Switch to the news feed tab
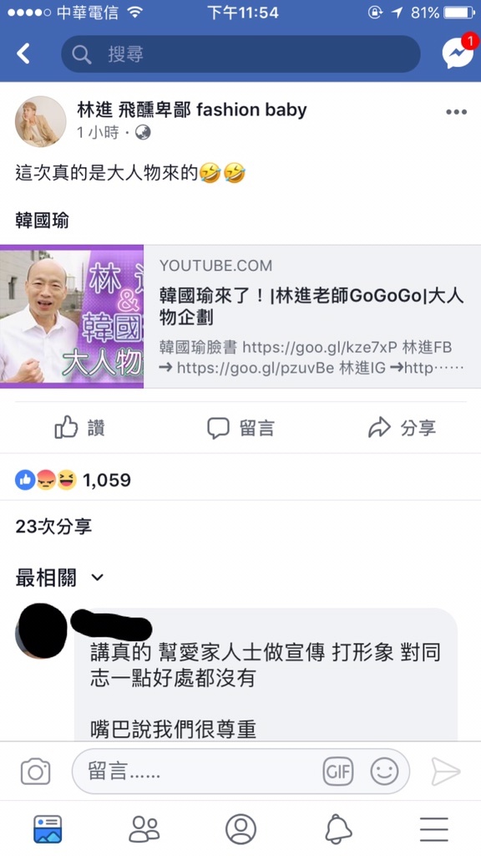Image resolution: width=481 pixels, height=856 pixels. click(x=48, y=828)
